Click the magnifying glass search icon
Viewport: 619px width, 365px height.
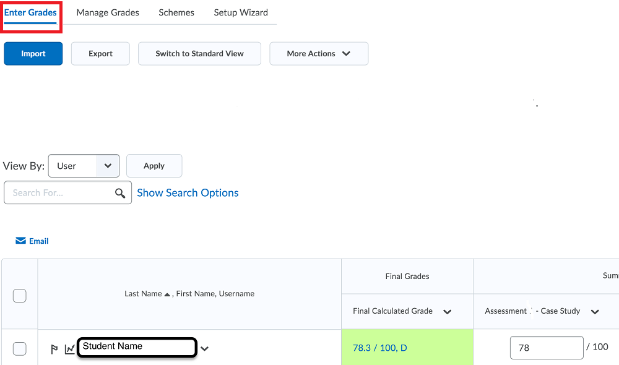tap(120, 193)
